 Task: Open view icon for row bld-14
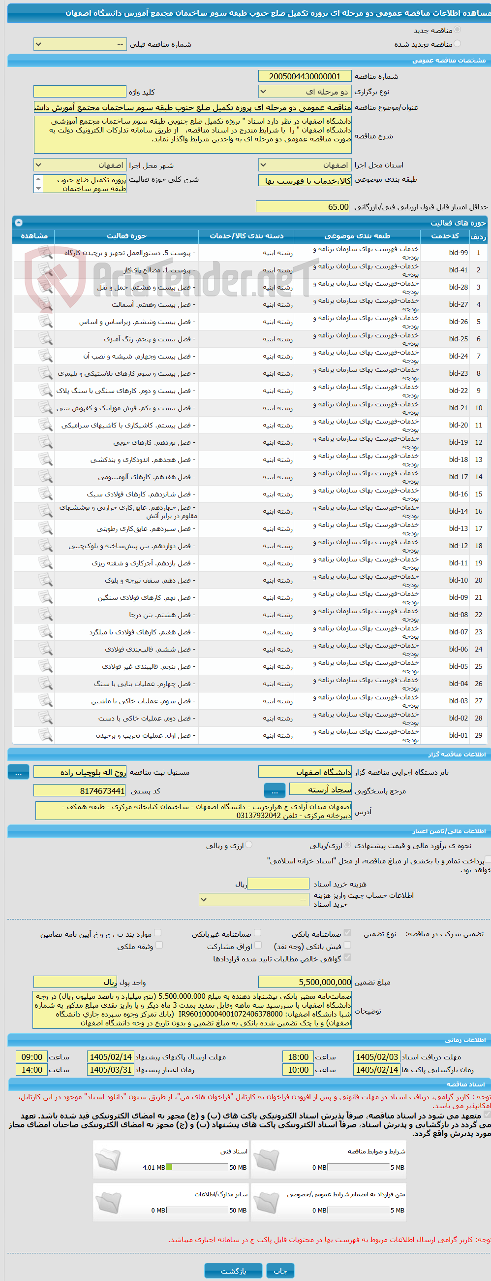45,511
